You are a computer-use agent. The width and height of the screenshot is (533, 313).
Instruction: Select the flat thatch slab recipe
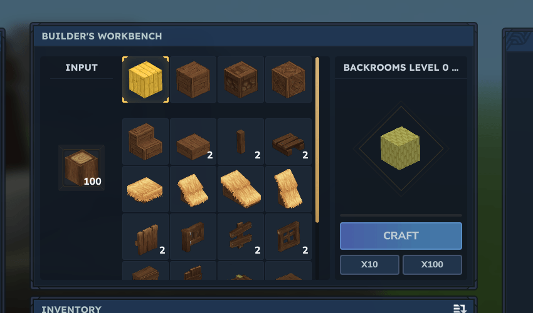point(145,189)
